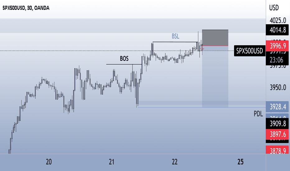
Task: Click the red arrow marker at entry
Action: pyautogui.click(x=203, y=49)
